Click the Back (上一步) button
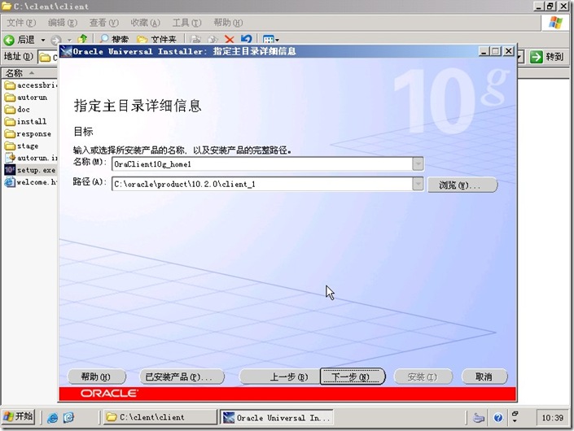The width and height of the screenshot is (574, 431). 280,377
